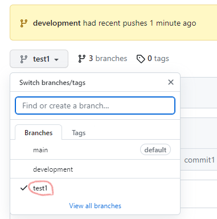Close the Switch branches/tags popup
Image resolution: width=217 pixels, height=219 pixels.
click(171, 82)
